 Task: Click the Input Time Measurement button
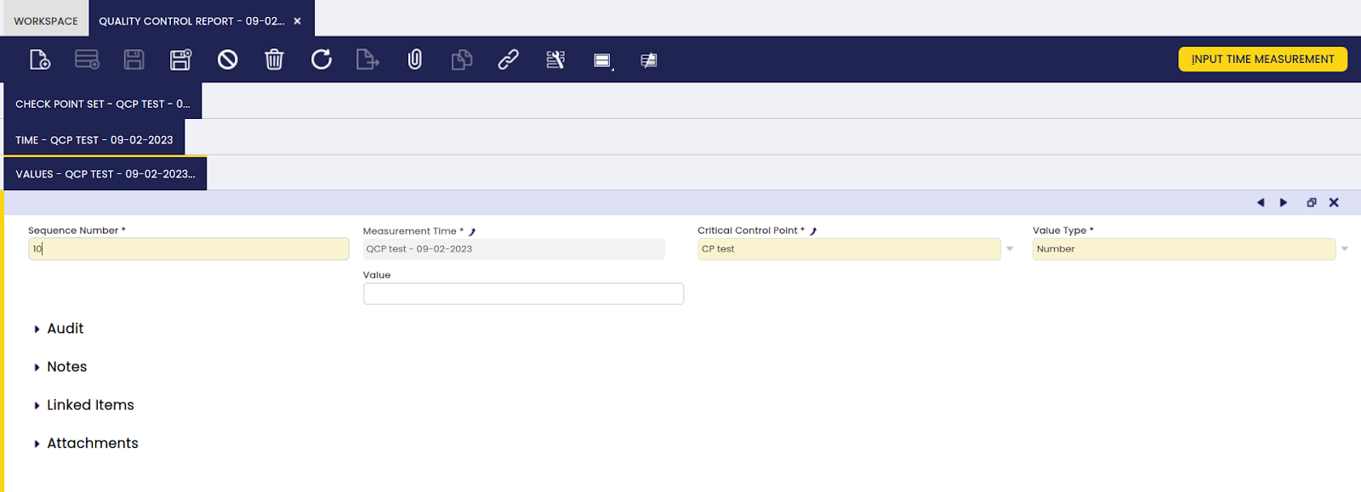click(1262, 59)
